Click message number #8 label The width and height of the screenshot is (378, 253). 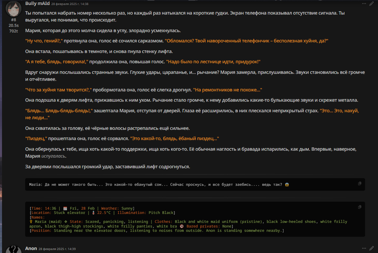click(x=14, y=20)
